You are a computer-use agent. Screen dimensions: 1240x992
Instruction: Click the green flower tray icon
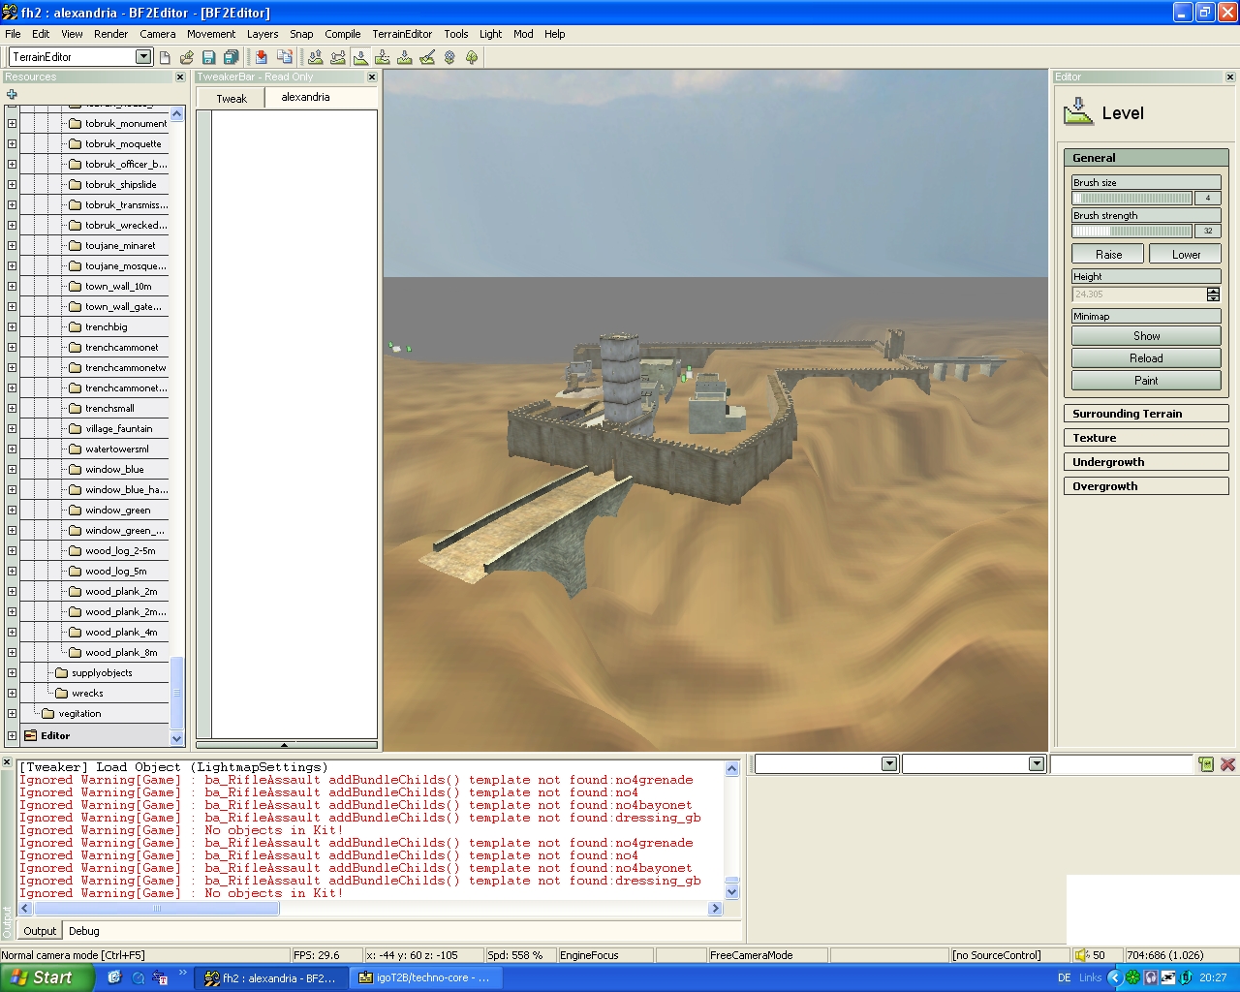(x=1132, y=977)
